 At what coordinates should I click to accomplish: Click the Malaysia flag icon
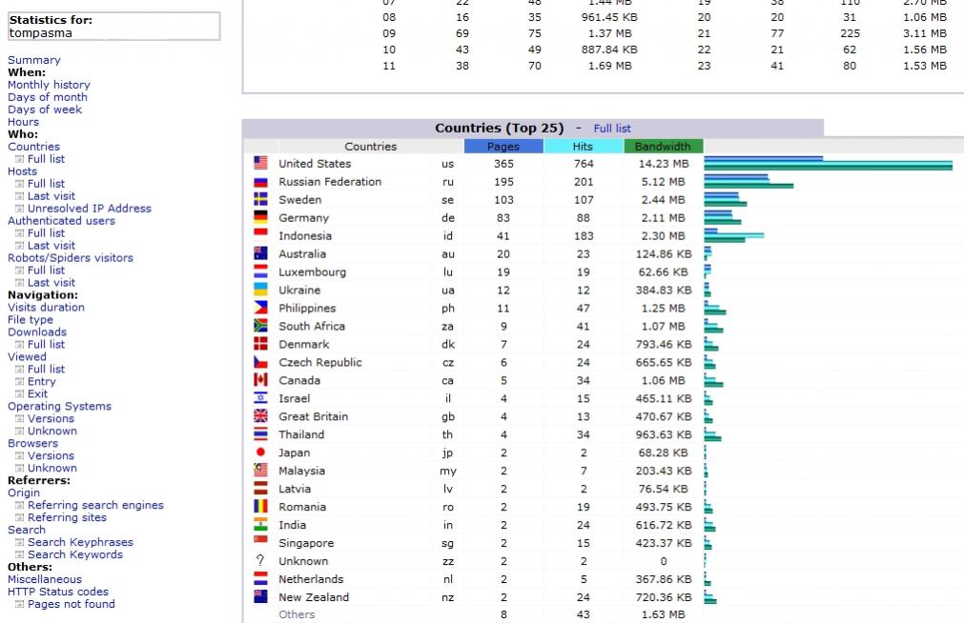coord(260,470)
